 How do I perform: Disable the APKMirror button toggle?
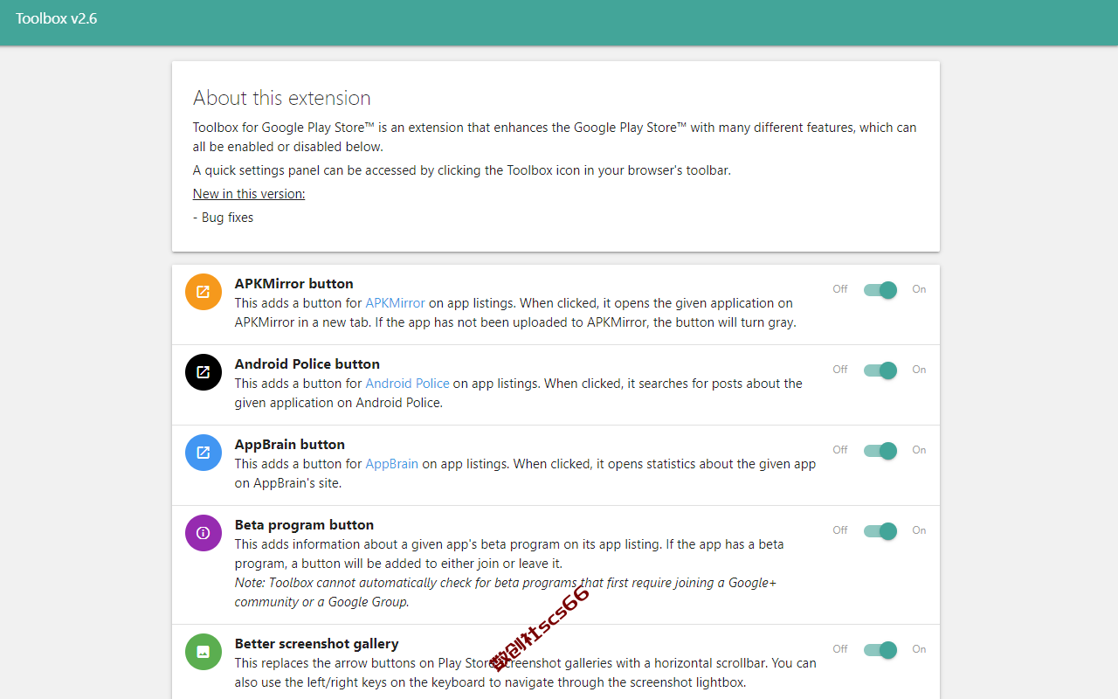click(880, 290)
